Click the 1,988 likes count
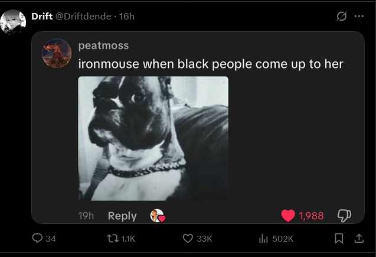This screenshot has height=257, width=376. tap(311, 216)
